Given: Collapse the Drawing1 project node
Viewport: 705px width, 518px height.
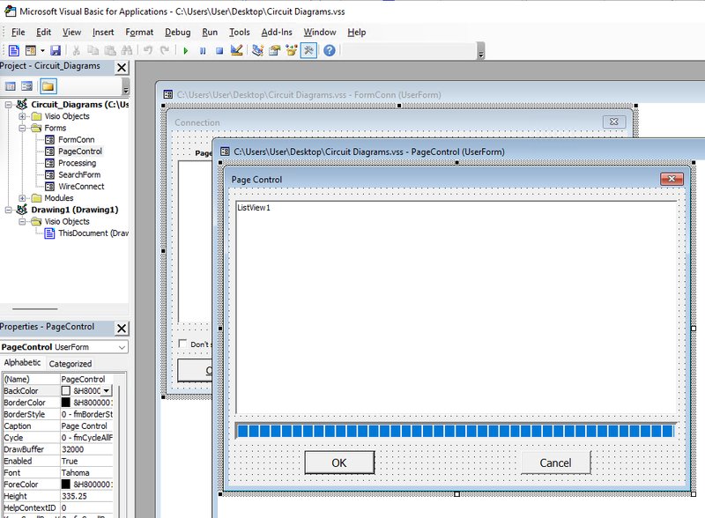Looking at the screenshot, I should pyautogui.click(x=8, y=210).
